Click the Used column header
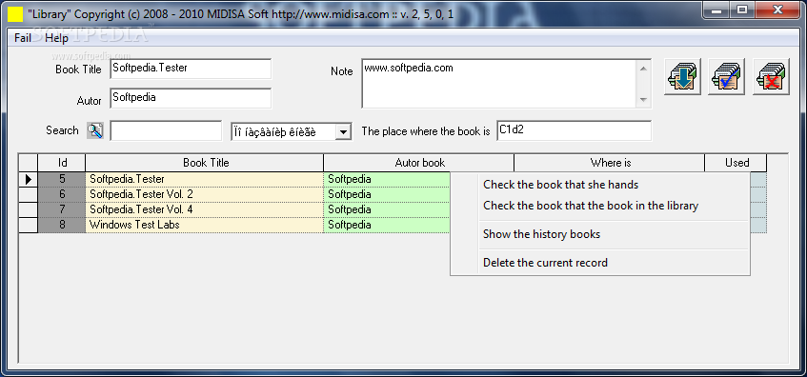 [x=736, y=163]
